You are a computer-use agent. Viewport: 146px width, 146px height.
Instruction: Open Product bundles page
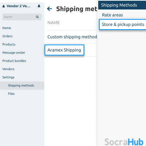(x=14, y=61)
